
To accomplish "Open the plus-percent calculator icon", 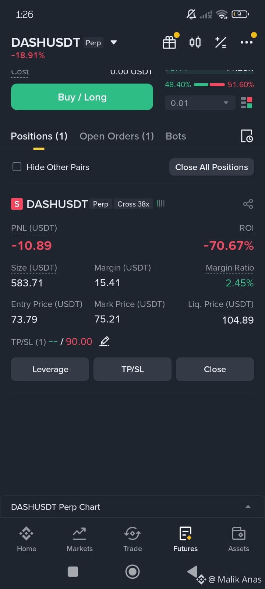I will 221,42.
